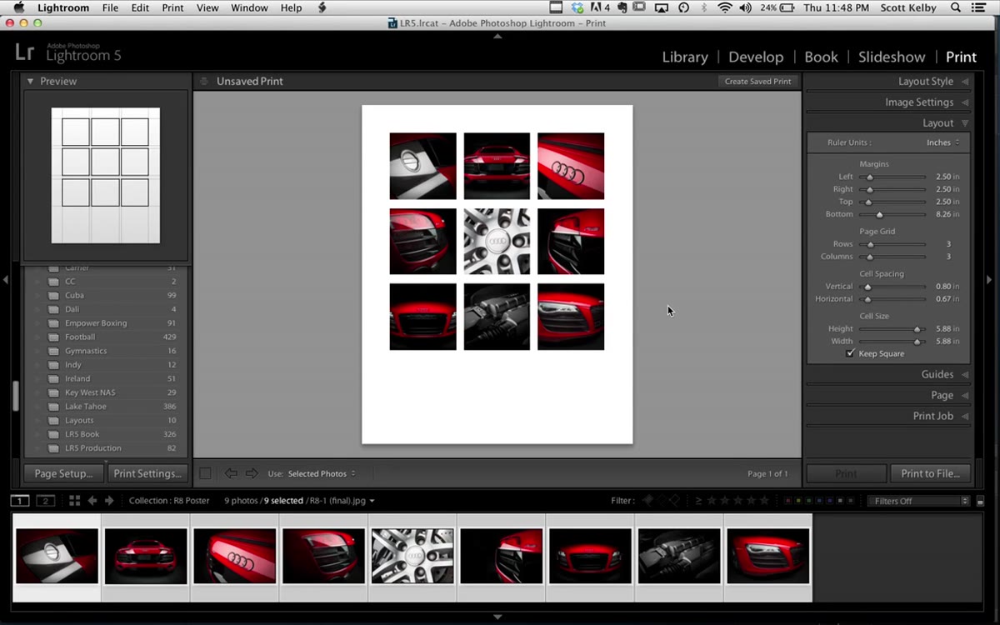Open grid view from the filmstrip icon
This screenshot has width=1000, height=625.
click(x=74, y=501)
